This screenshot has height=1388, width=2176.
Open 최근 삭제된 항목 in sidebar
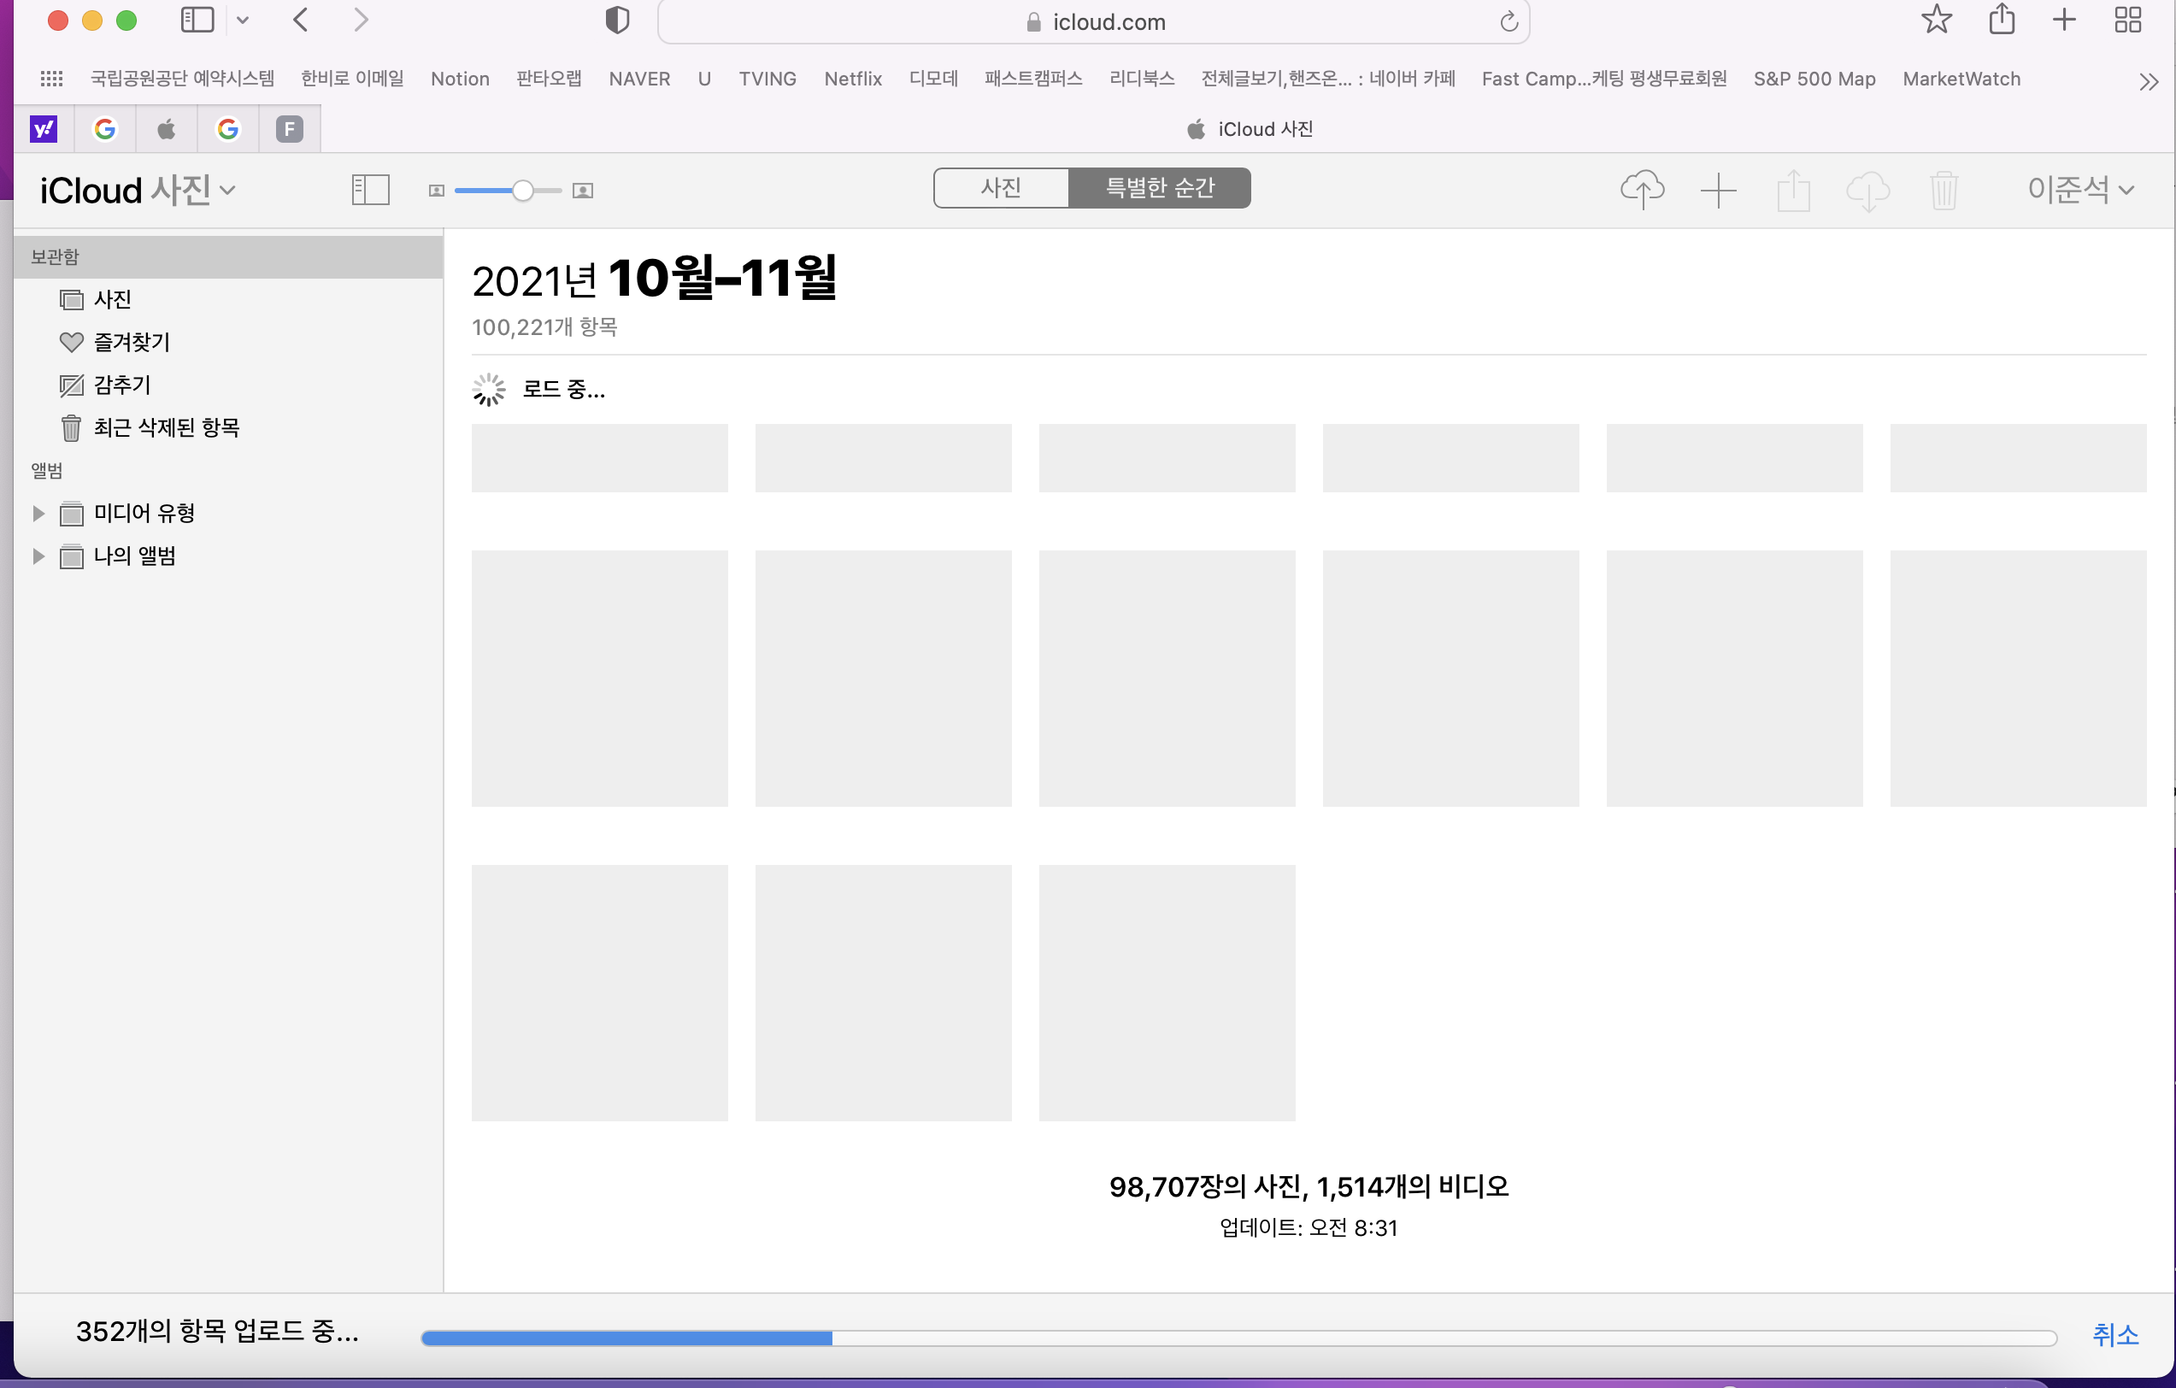[x=167, y=427]
